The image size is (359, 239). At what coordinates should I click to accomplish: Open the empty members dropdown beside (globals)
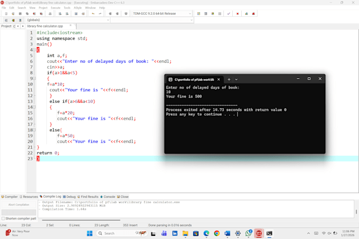coord(152,20)
